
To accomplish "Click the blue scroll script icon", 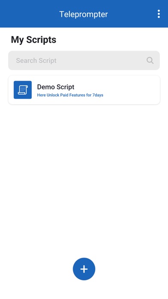I will (23, 90).
